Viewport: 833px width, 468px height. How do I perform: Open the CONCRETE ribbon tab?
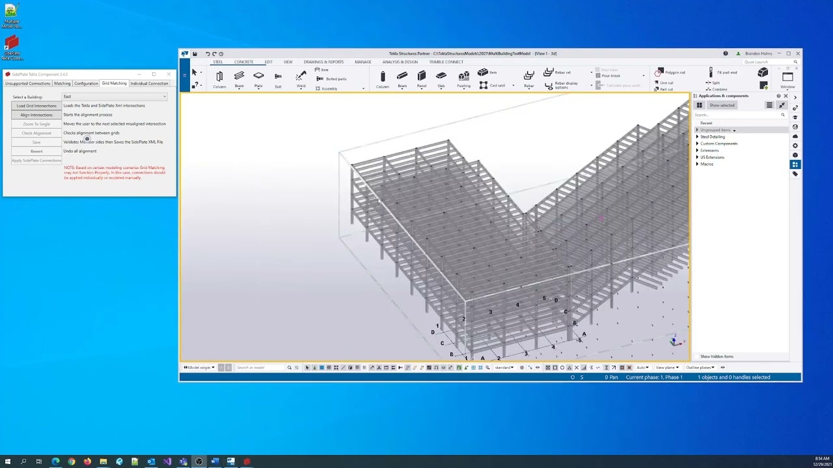(x=244, y=62)
